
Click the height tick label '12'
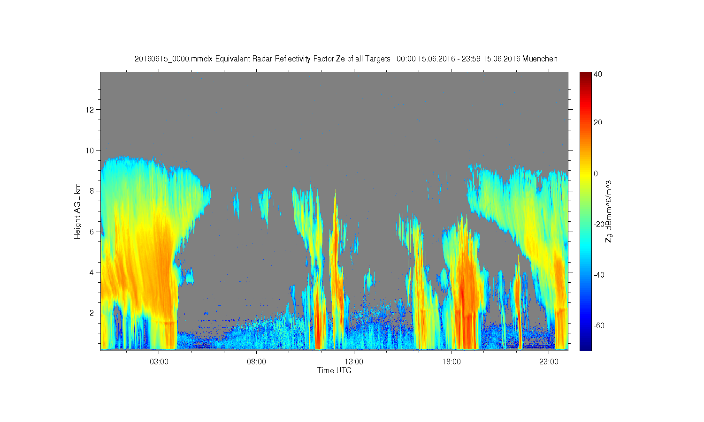91,110
